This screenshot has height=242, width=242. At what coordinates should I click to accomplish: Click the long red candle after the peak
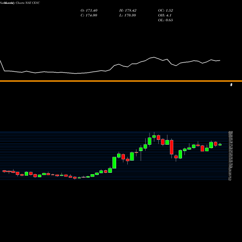pyautogui.click(x=171, y=147)
